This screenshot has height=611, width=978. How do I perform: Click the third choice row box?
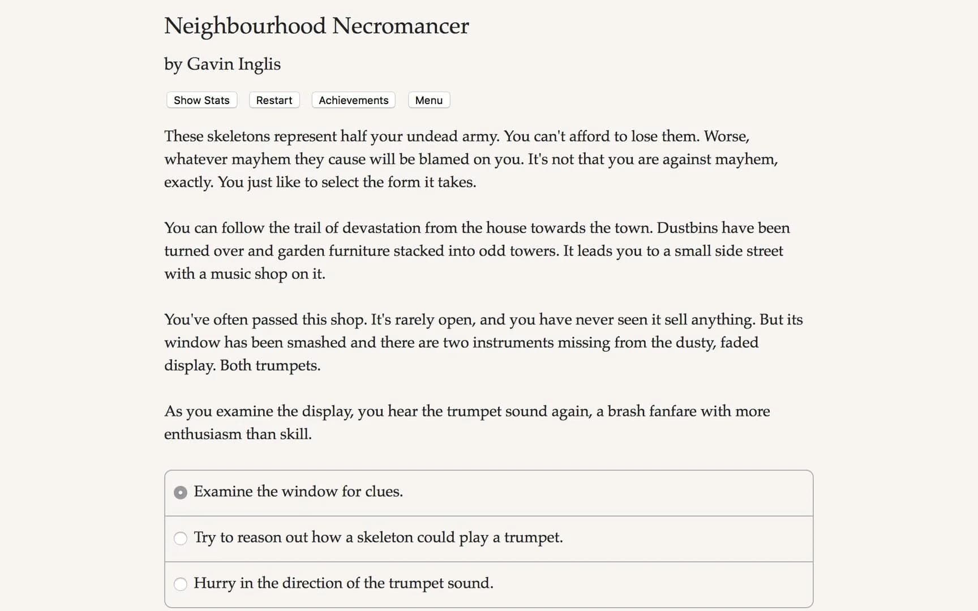pos(489,583)
